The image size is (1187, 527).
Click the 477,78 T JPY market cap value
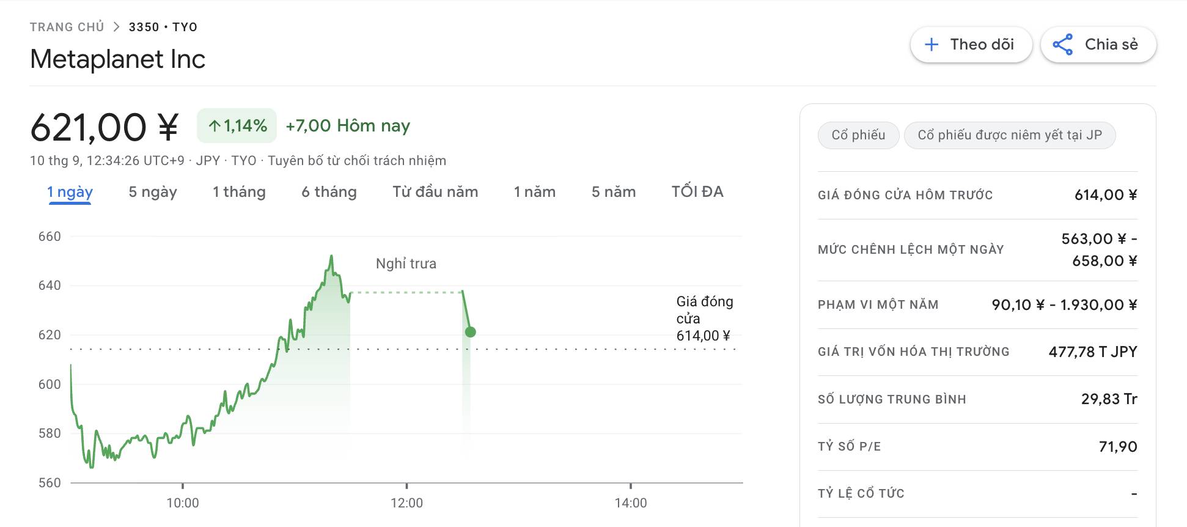[x=1093, y=352]
